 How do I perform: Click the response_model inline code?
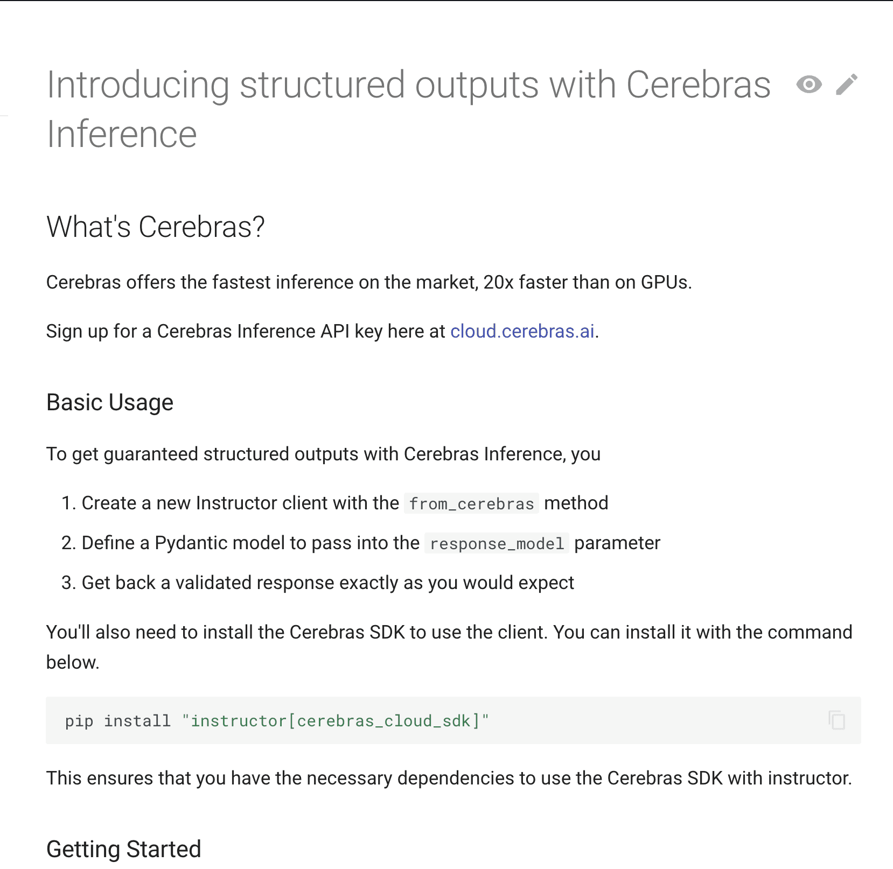tap(497, 543)
